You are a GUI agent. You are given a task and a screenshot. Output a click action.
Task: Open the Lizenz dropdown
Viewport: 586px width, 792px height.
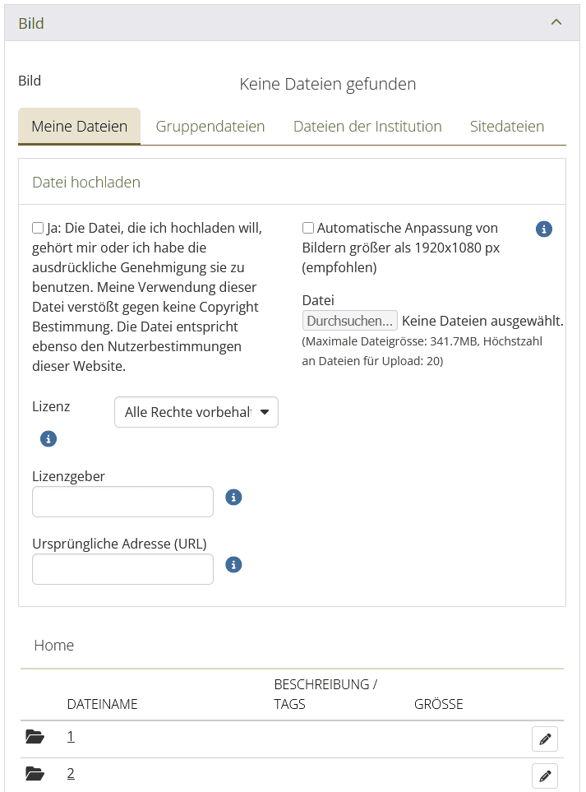(196, 412)
